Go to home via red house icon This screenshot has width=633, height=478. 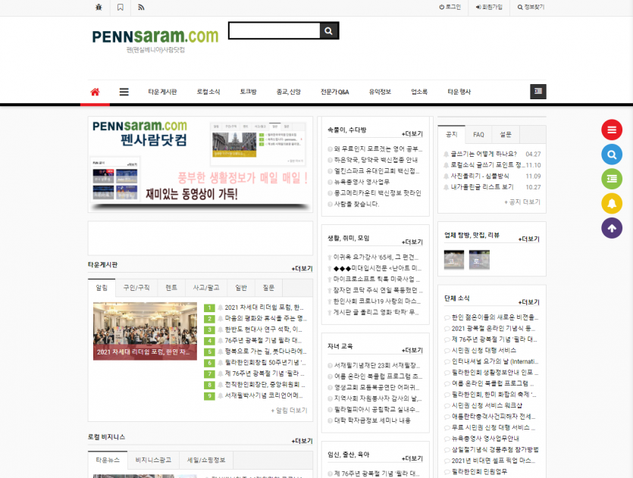[x=95, y=92]
